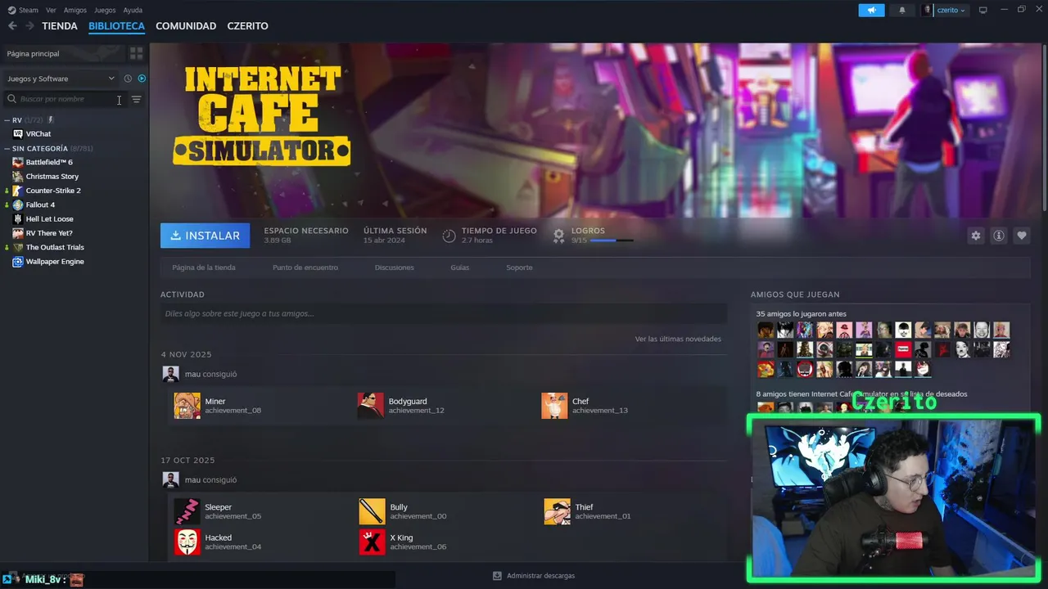Open the Soporte link
This screenshot has width=1048, height=589.
pos(519,268)
